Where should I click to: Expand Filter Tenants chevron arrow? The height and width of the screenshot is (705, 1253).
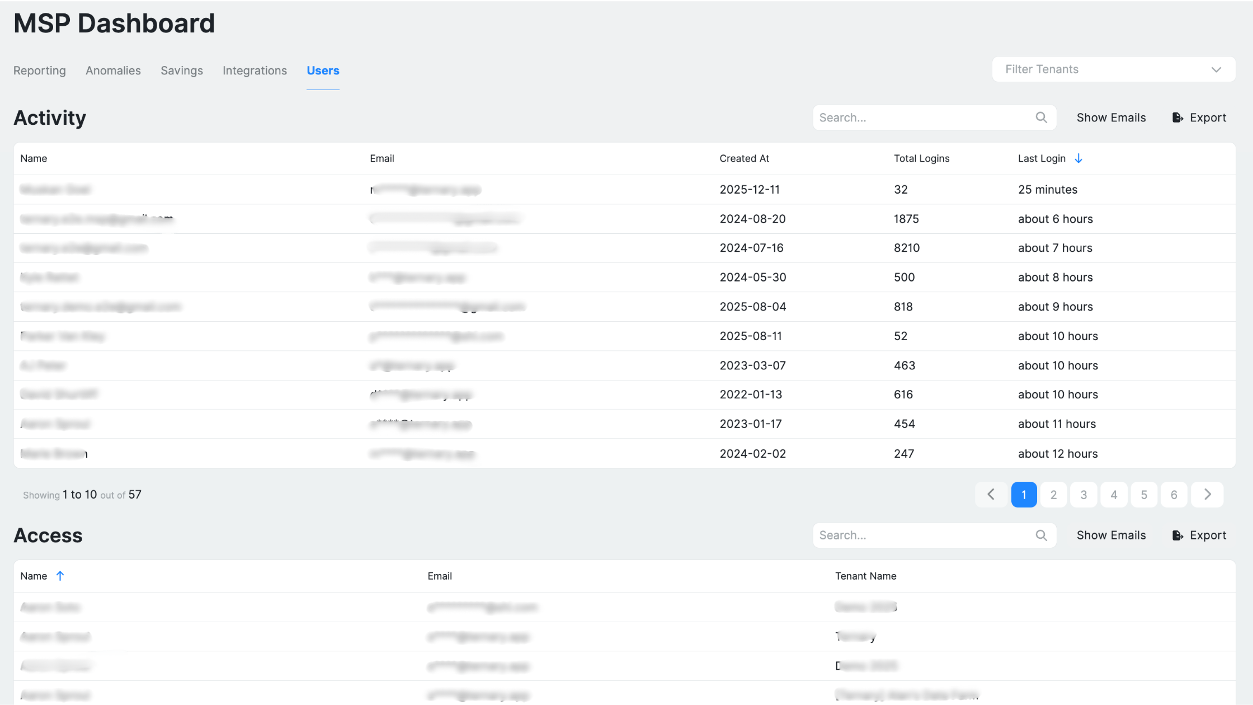[x=1216, y=69]
